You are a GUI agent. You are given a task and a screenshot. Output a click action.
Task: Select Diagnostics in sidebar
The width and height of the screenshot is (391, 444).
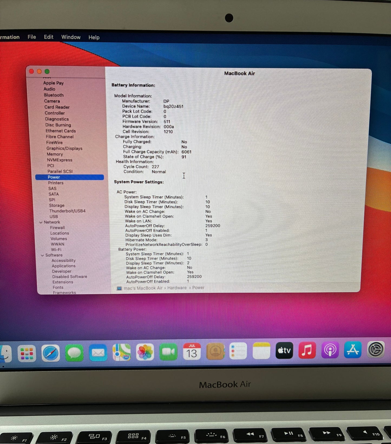[x=57, y=119]
